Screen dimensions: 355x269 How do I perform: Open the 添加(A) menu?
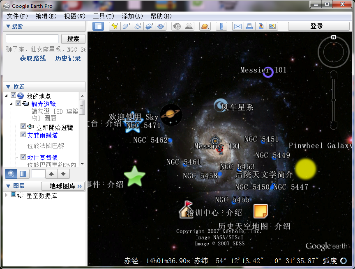click(132, 16)
